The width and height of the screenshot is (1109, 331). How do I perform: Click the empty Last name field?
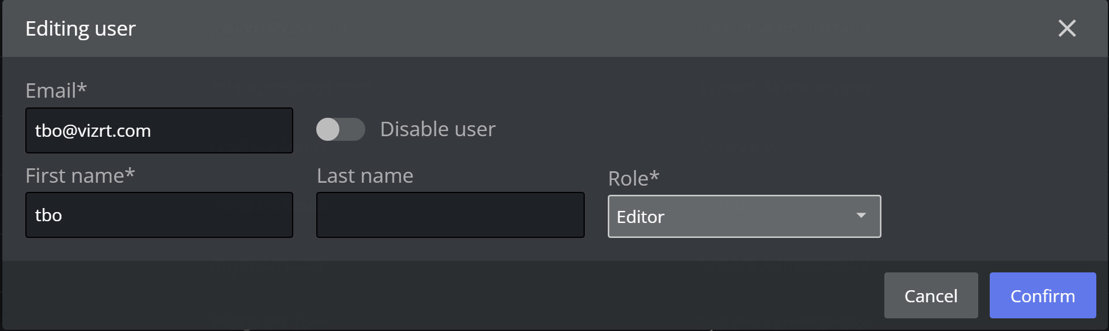[x=450, y=215]
